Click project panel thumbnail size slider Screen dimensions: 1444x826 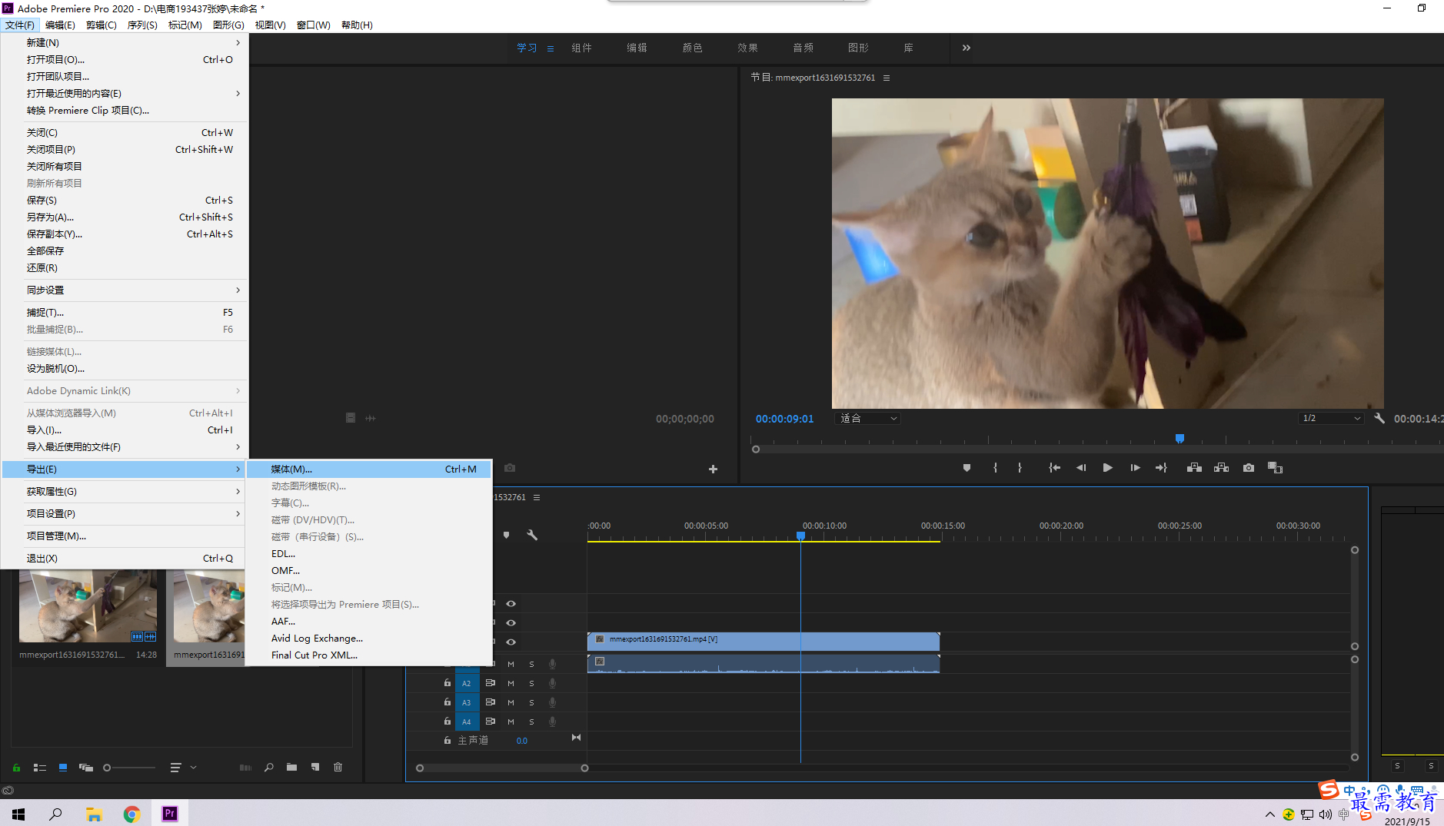point(129,768)
